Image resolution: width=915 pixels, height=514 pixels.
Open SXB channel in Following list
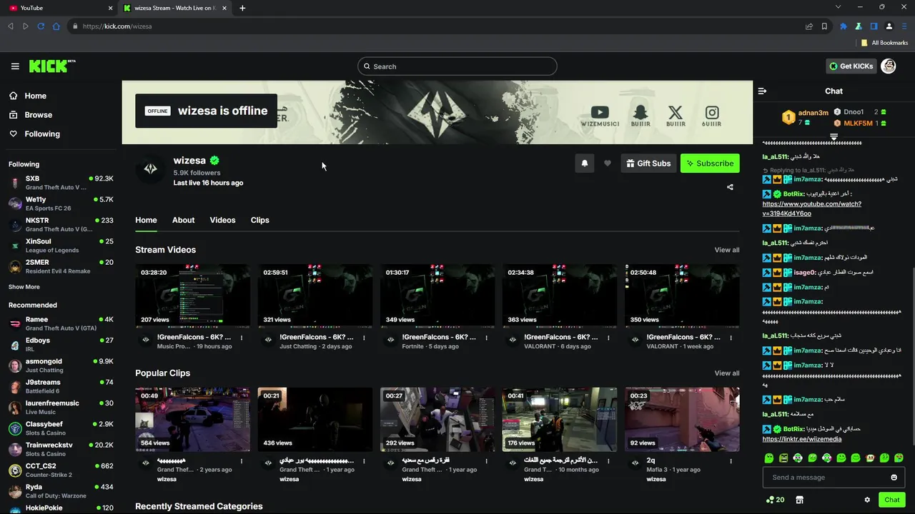click(61, 183)
